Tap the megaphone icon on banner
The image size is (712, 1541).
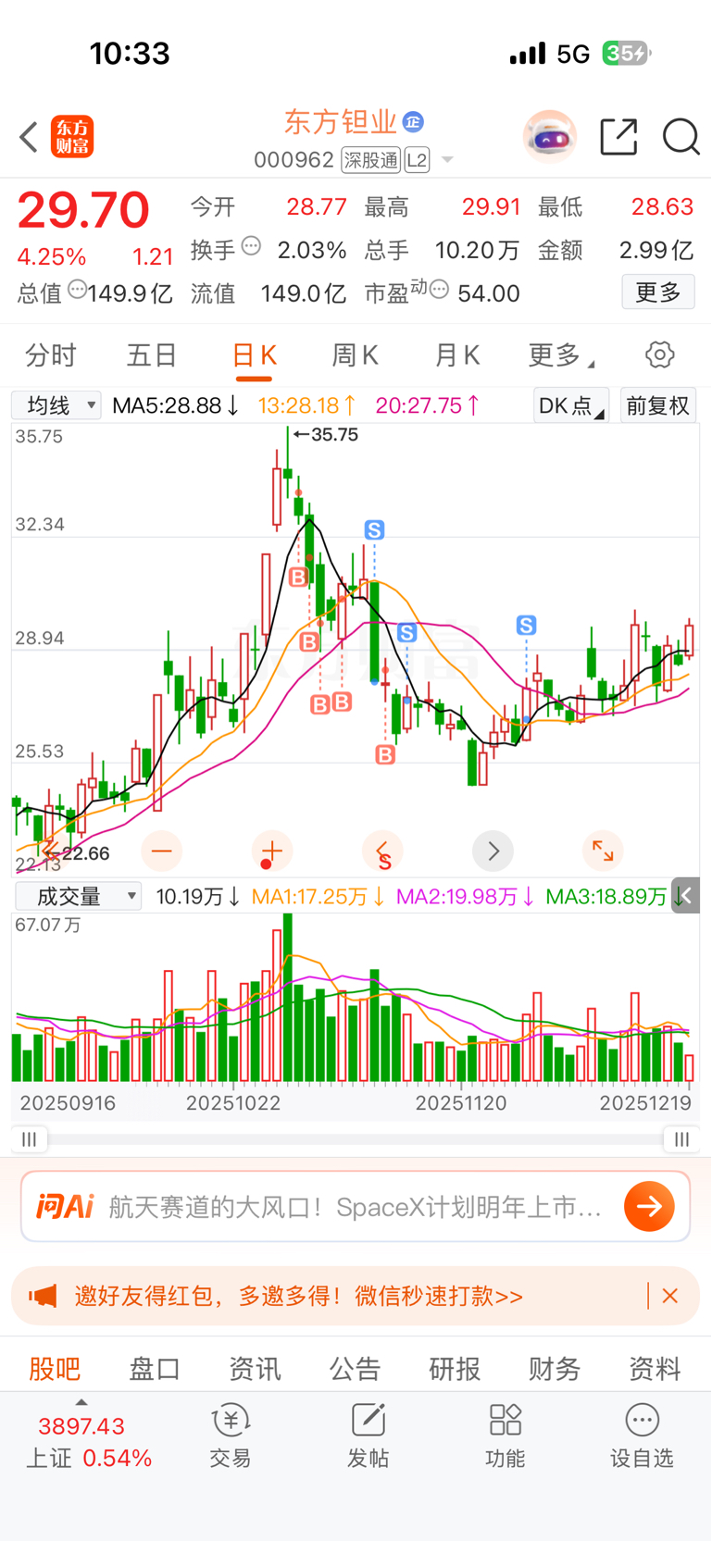(x=43, y=1296)
